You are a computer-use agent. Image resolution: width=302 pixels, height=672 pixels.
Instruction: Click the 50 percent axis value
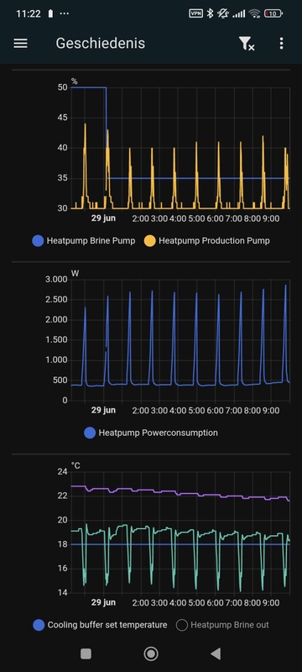[62, 87]
